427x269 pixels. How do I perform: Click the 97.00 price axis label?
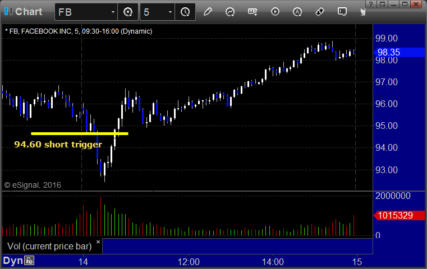point(387,82)
